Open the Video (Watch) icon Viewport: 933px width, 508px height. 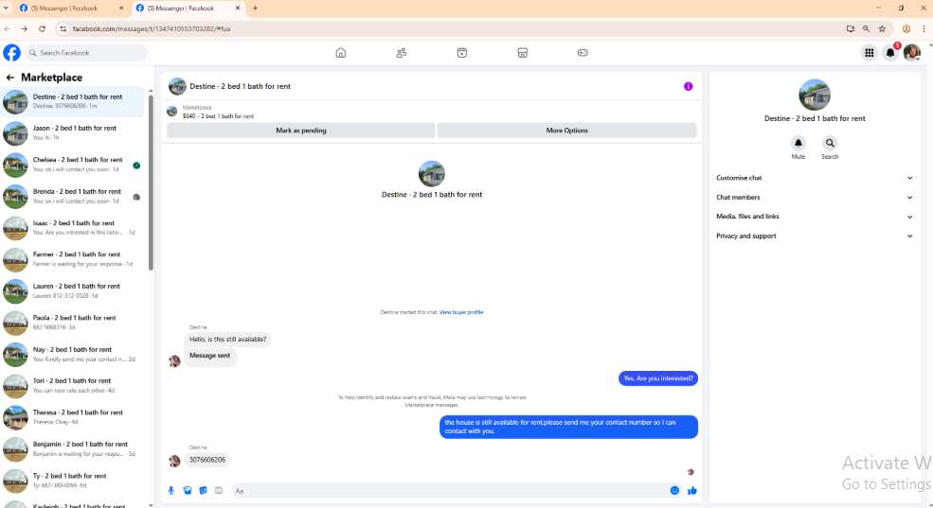[x=461, y=53]
